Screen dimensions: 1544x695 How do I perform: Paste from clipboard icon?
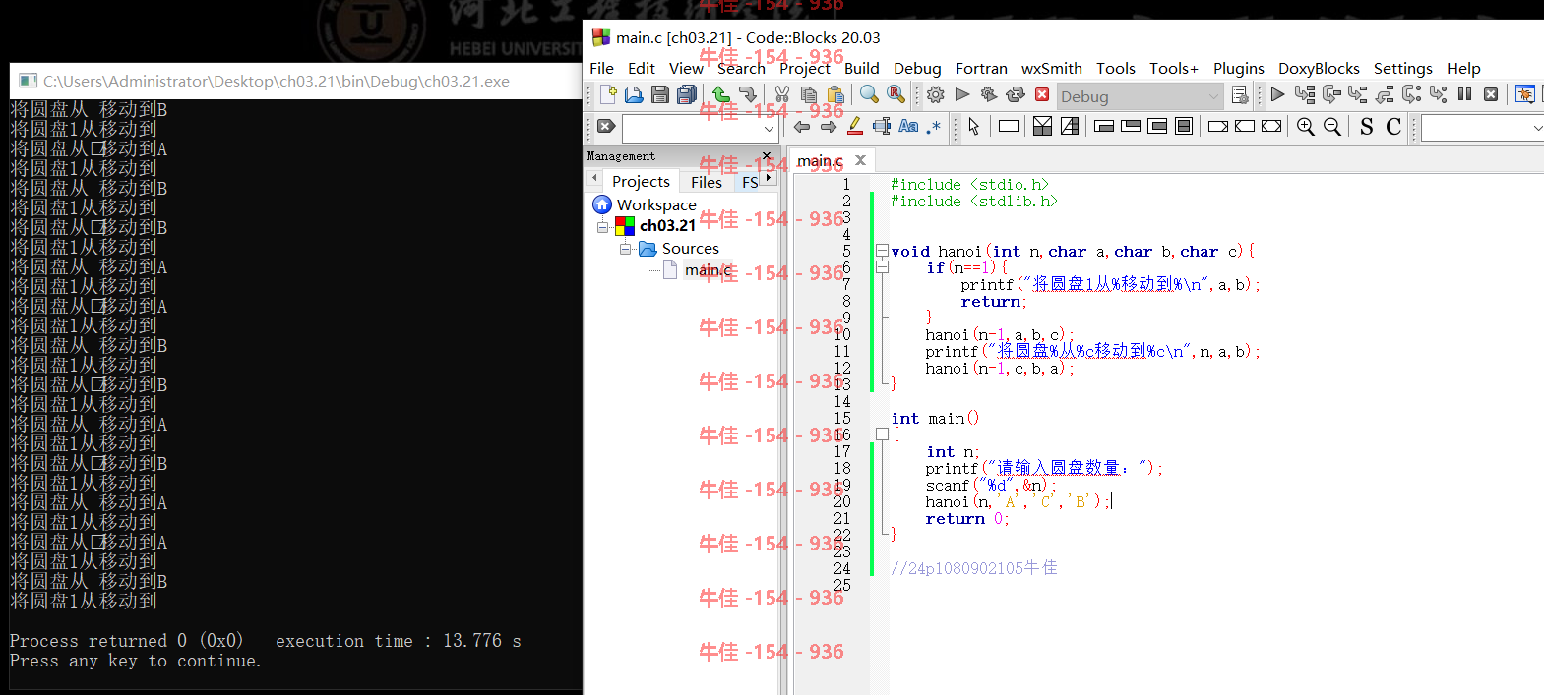(x=835, y=95)
